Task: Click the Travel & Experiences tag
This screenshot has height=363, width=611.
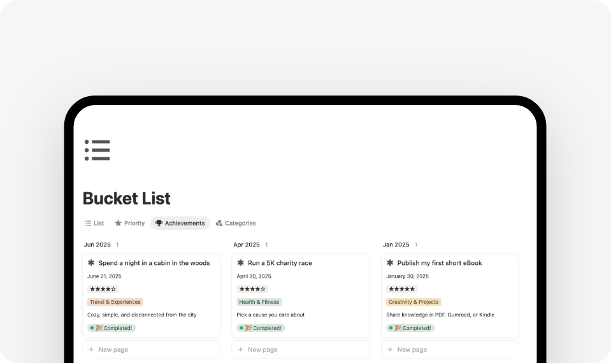Action: [x=115, y=302]
